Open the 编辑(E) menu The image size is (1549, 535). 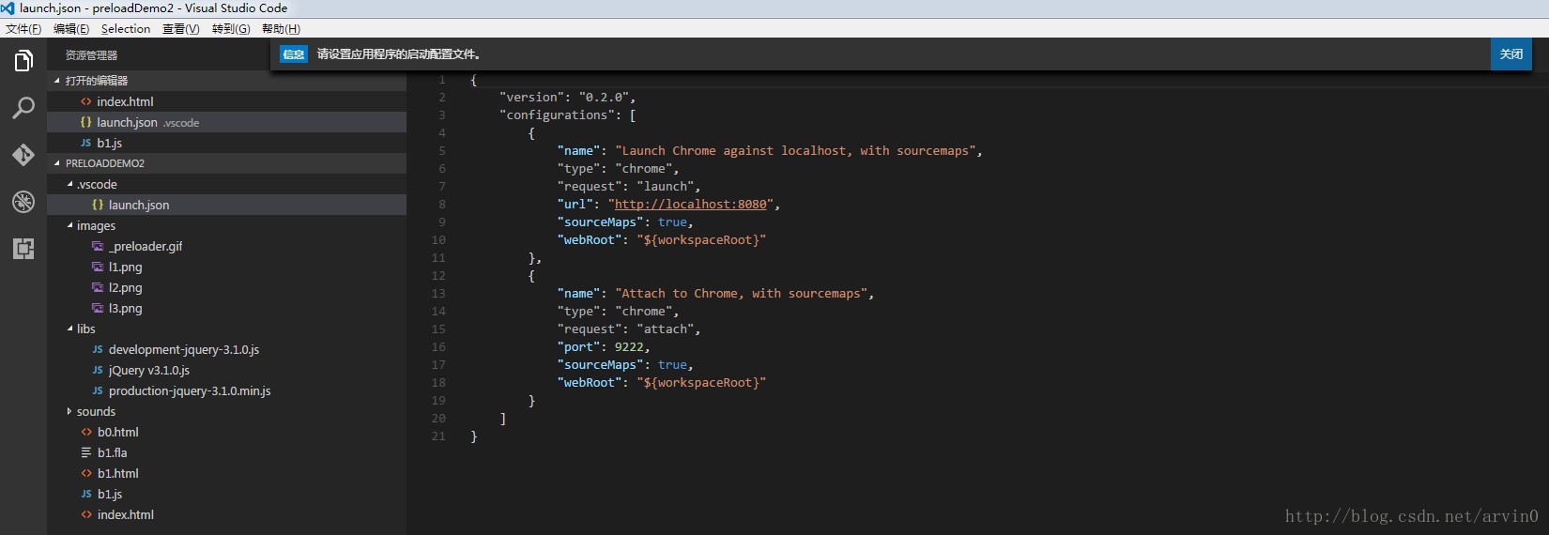(71, 29)
